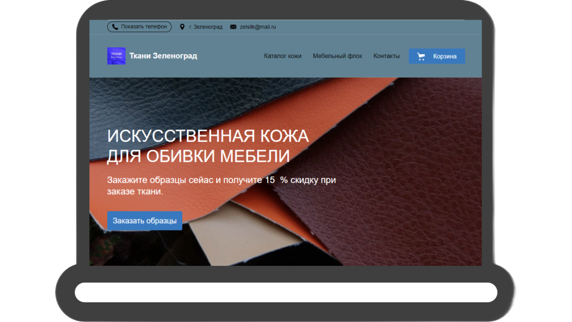Open the Корзина cart button
This screenshot has width=572, height=322.
pyautogui.click(x=437, y=56)
